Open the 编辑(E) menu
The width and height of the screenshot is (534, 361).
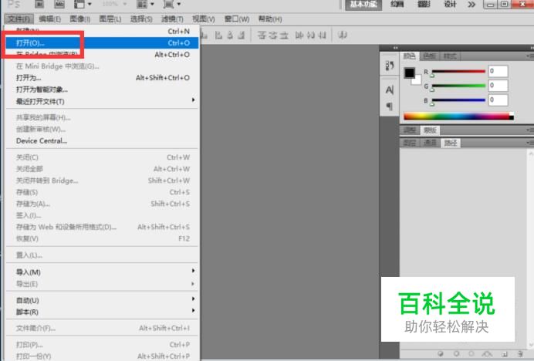pyautogui.click(x=49, y=19)
